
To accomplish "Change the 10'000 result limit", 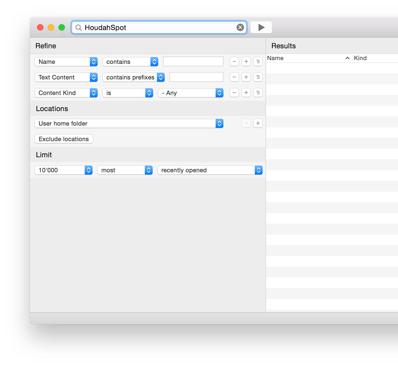I will 88,170.
